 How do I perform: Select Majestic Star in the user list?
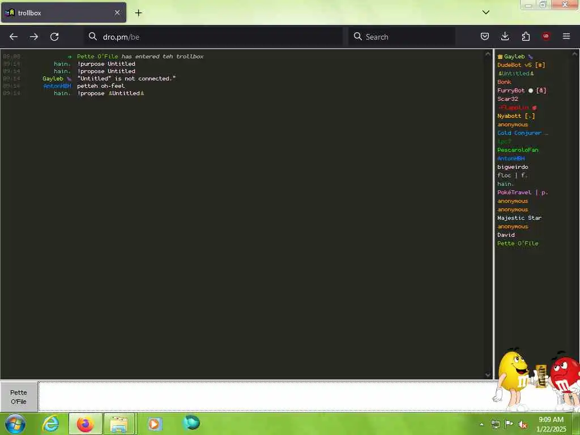pos(519,218)
